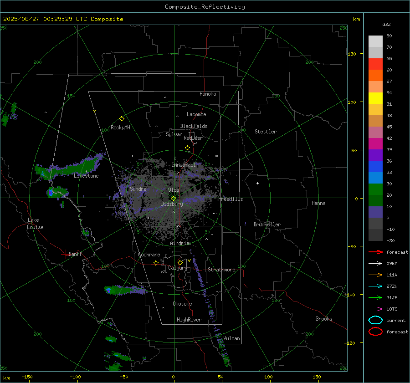Click the Blackfalds town label
The image size is (410, 383).
tap(194, 126)
